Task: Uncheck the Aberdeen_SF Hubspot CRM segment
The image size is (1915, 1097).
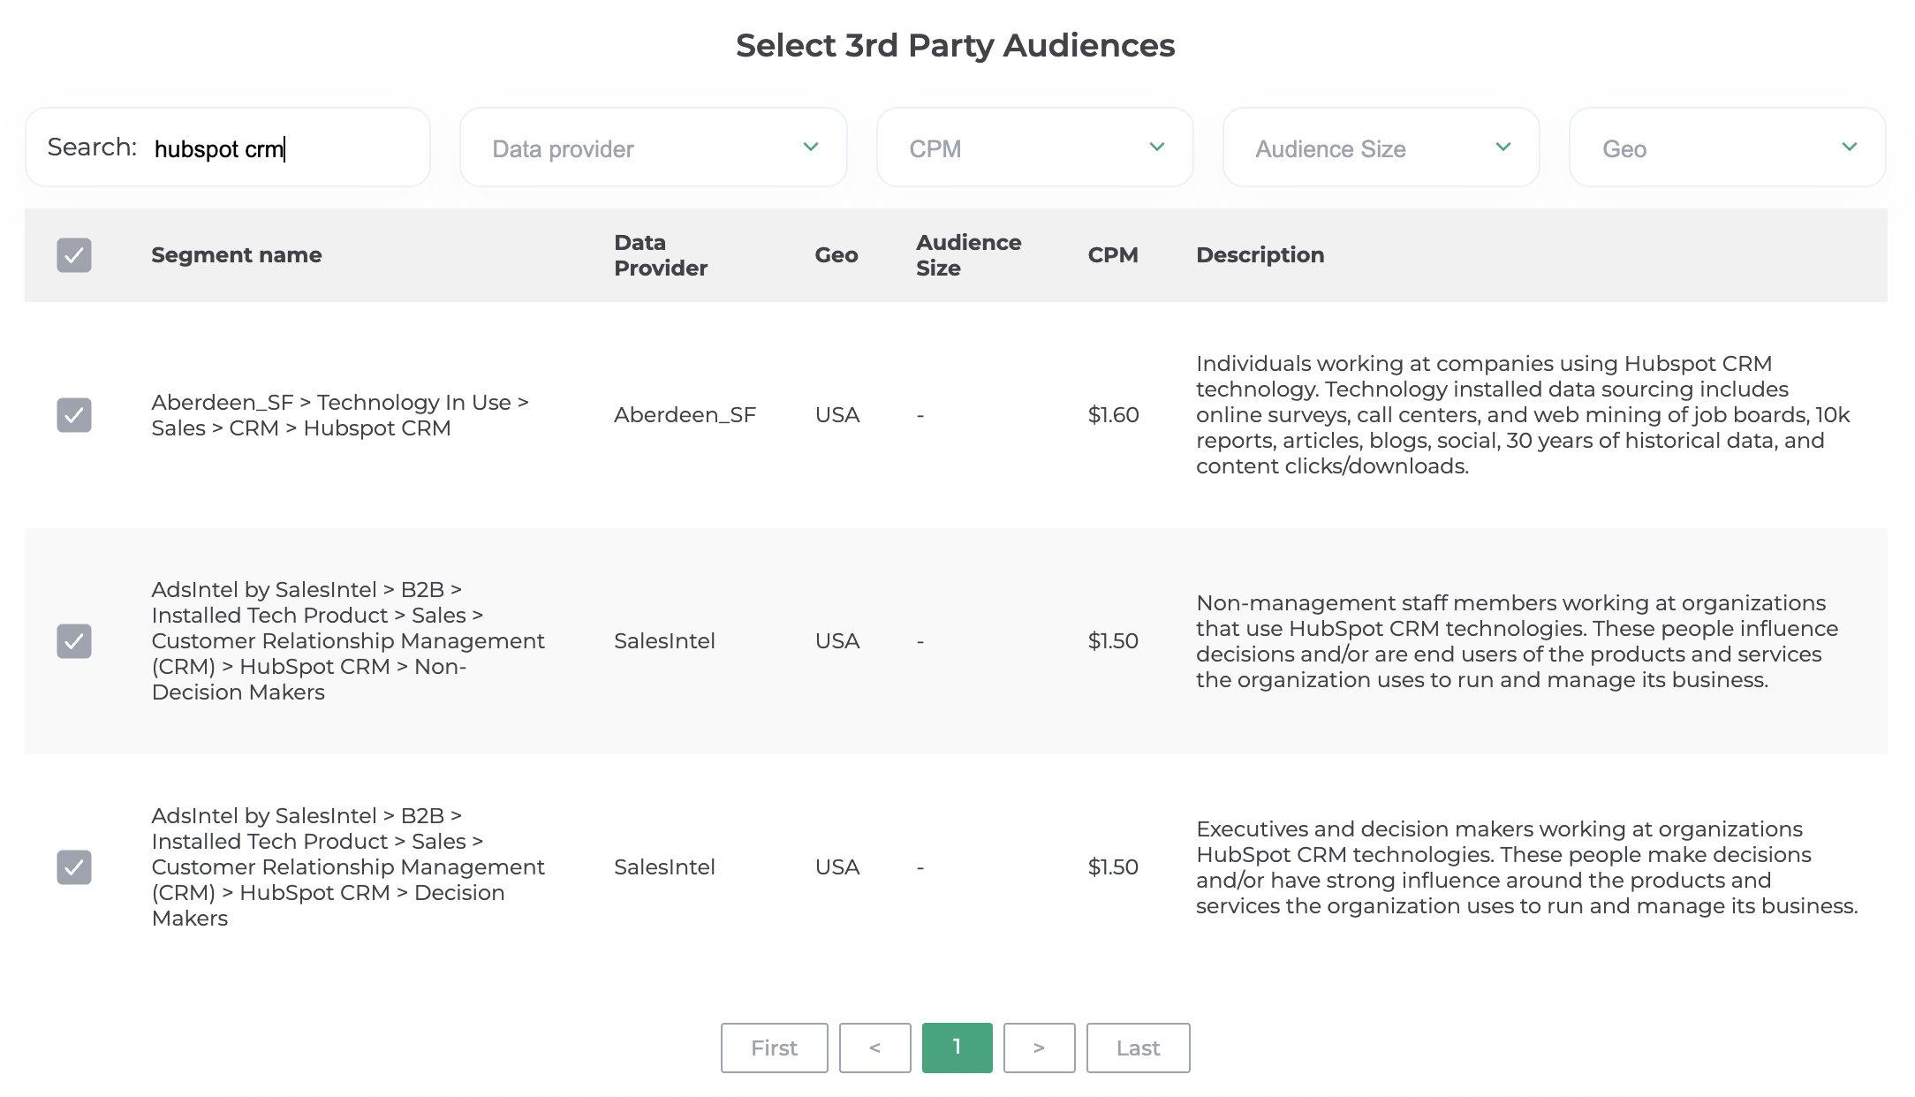Action: (74, 415)
